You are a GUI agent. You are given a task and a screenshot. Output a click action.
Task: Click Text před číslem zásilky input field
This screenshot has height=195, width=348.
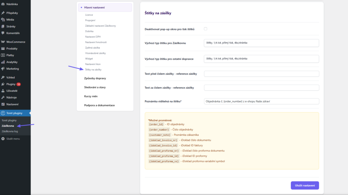261,74
